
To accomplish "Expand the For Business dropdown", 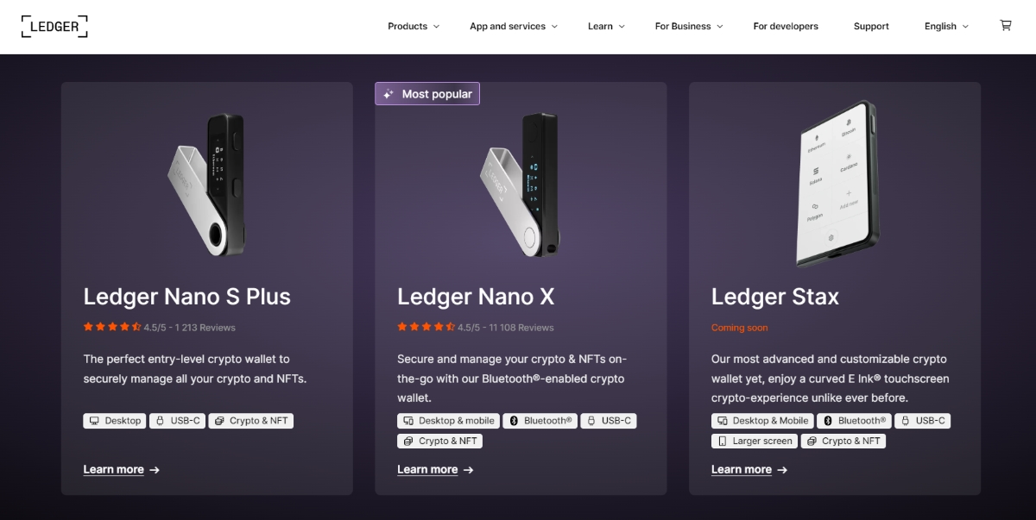I will point(688,26).
